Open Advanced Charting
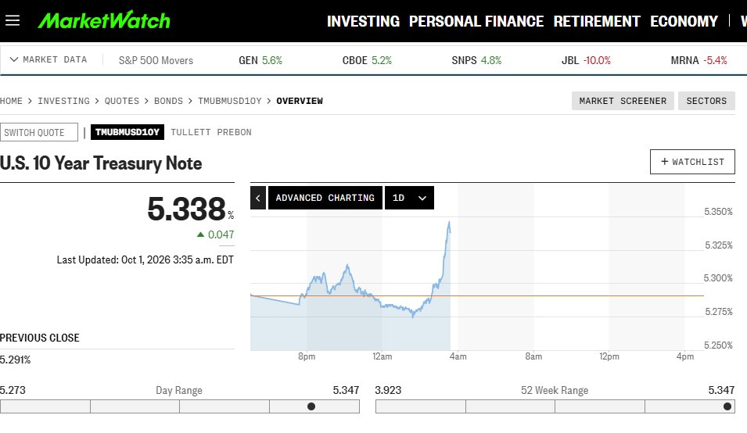The height and width of the screenshot is (433, 747). click(325, 198)
